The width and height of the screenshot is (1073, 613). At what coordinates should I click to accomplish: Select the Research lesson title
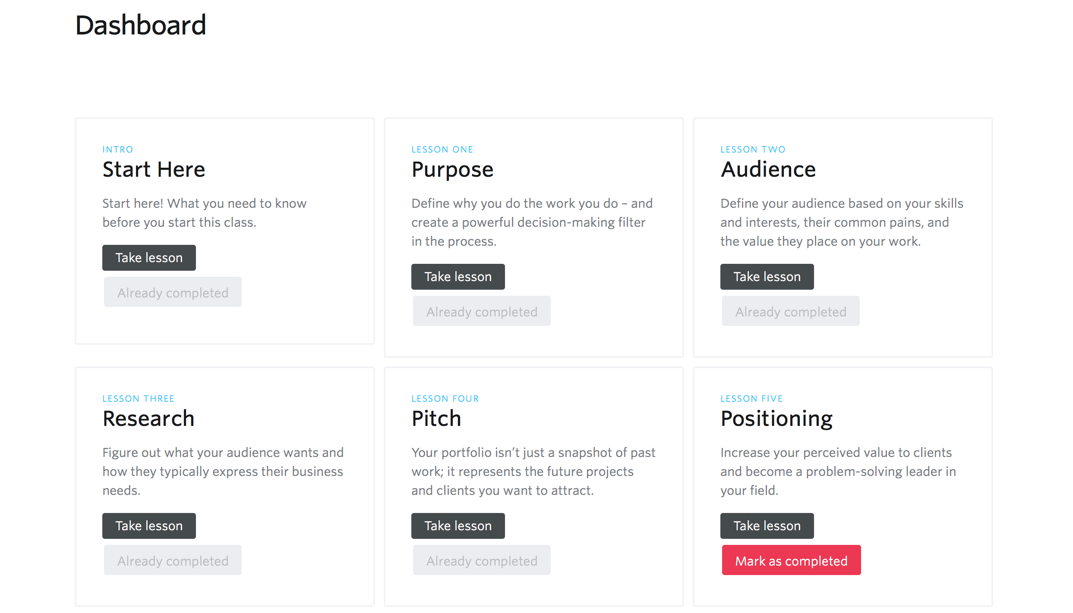pos(148,418)
